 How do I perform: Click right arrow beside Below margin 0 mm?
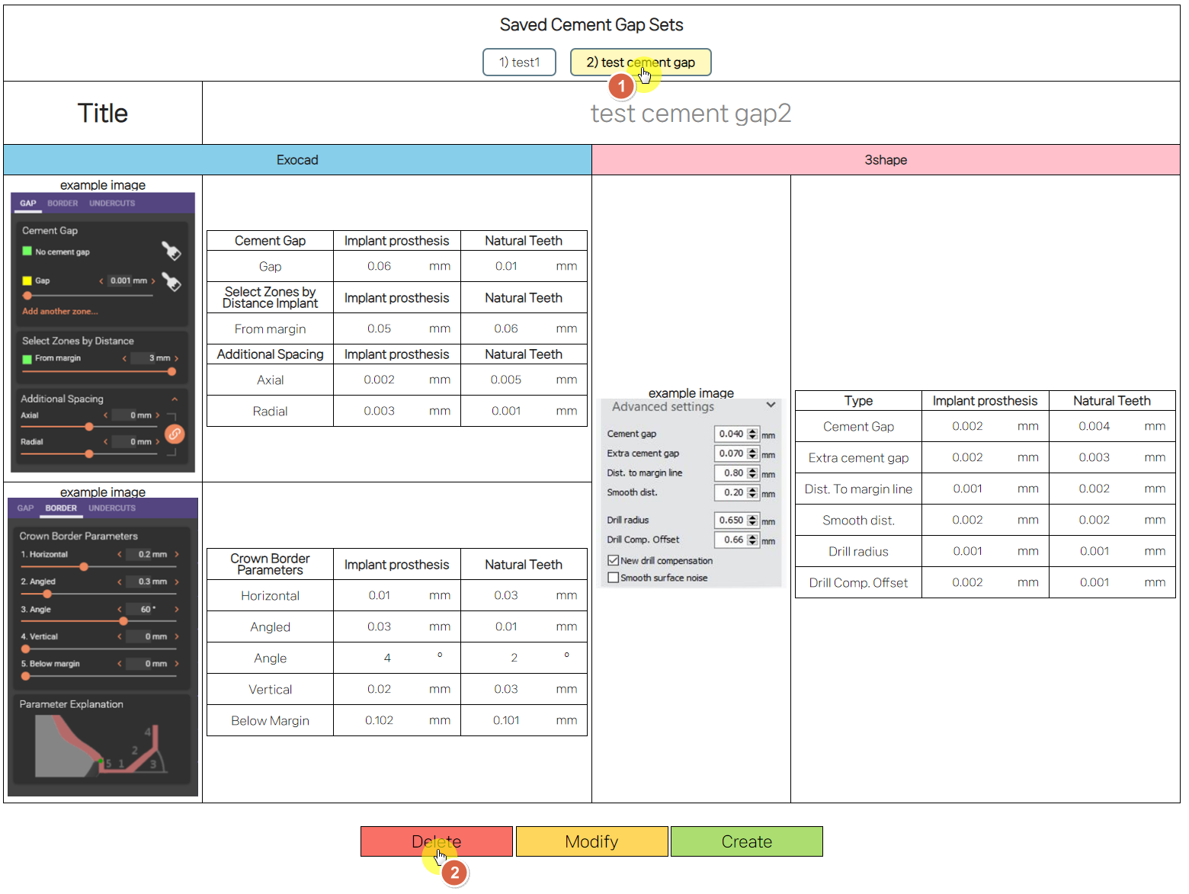click(x=177, y=664)
